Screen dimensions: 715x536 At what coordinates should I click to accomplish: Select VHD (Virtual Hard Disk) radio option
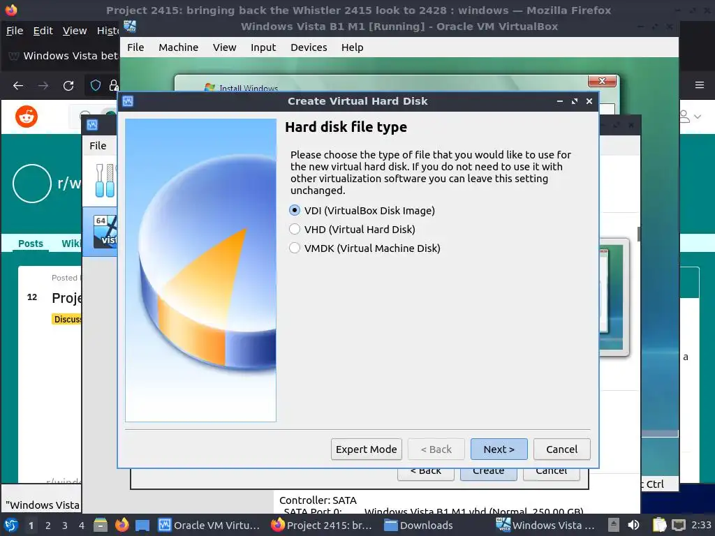pos(352,229)
